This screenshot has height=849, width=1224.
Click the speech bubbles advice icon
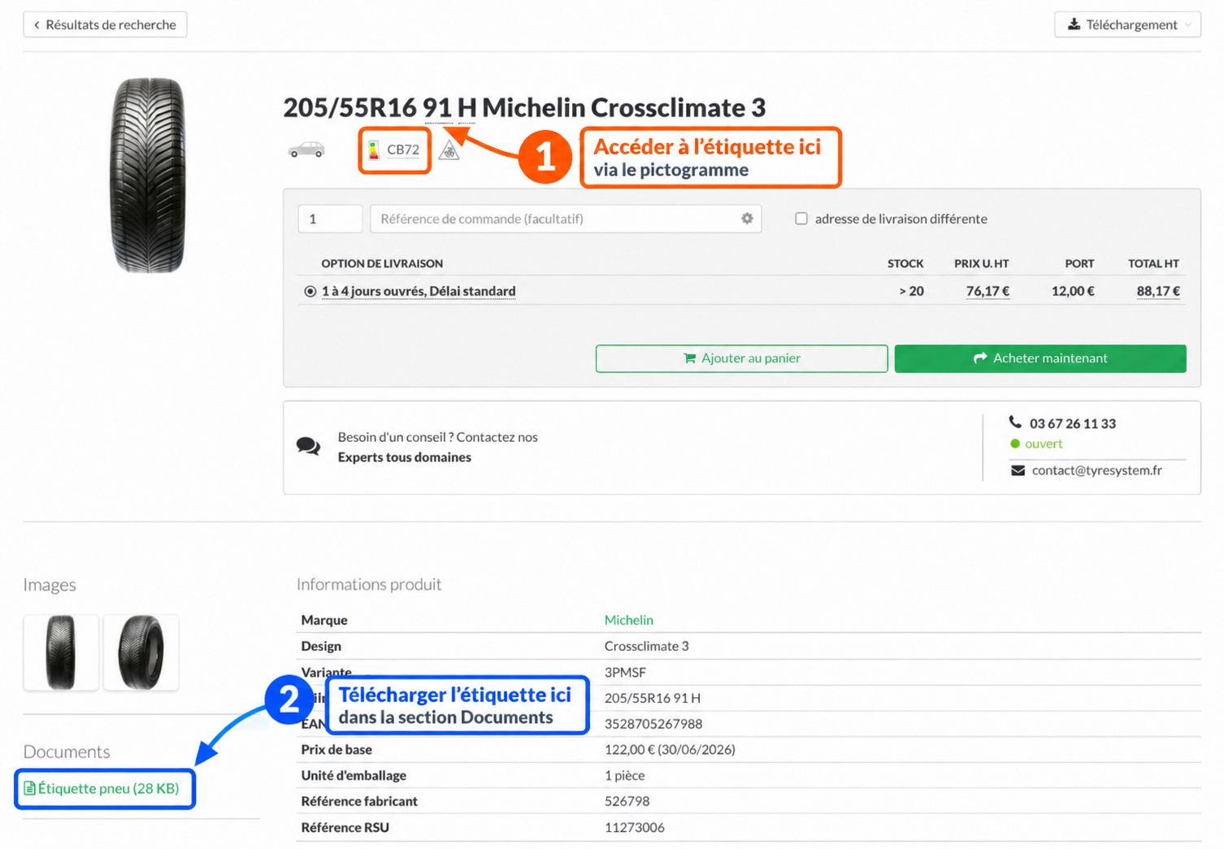coord(308,446)
